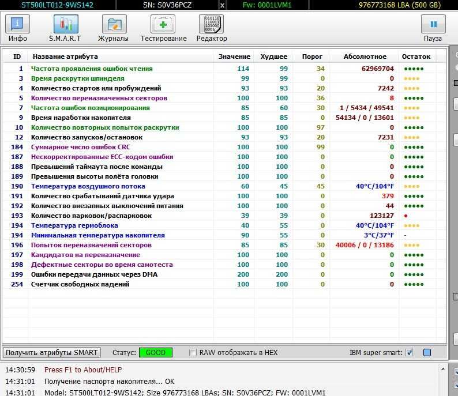Select row Количество внезапных выключений питания

click(x=225, y=206)
